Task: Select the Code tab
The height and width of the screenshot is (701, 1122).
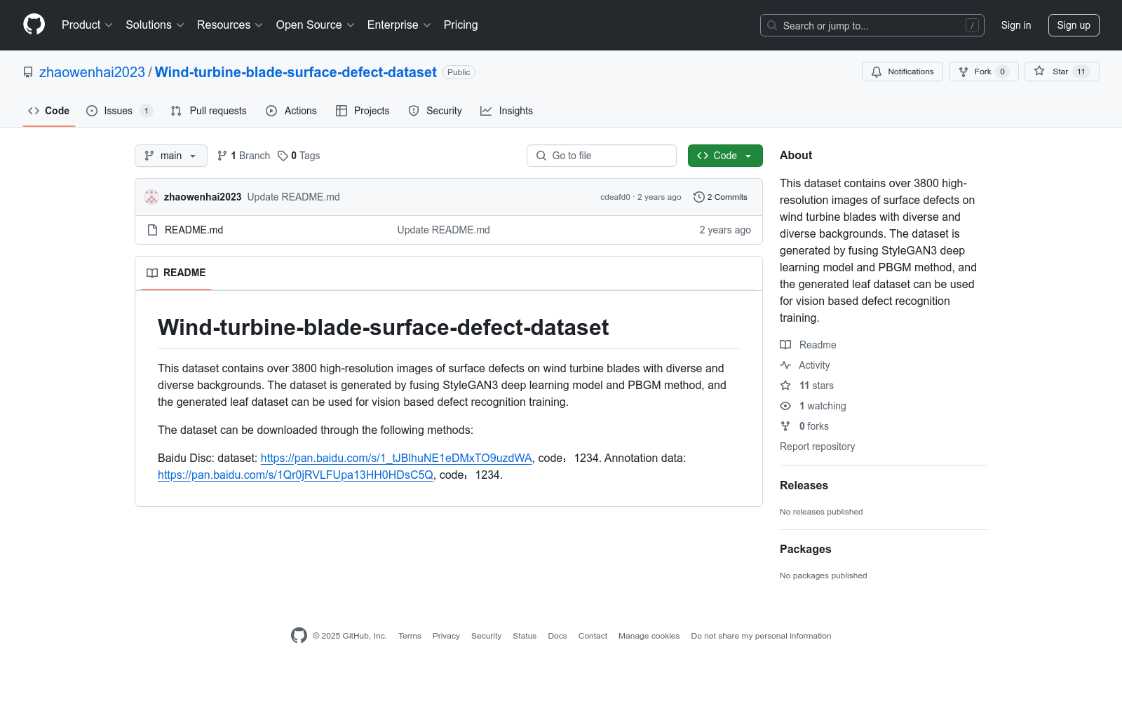Action: 49,111
